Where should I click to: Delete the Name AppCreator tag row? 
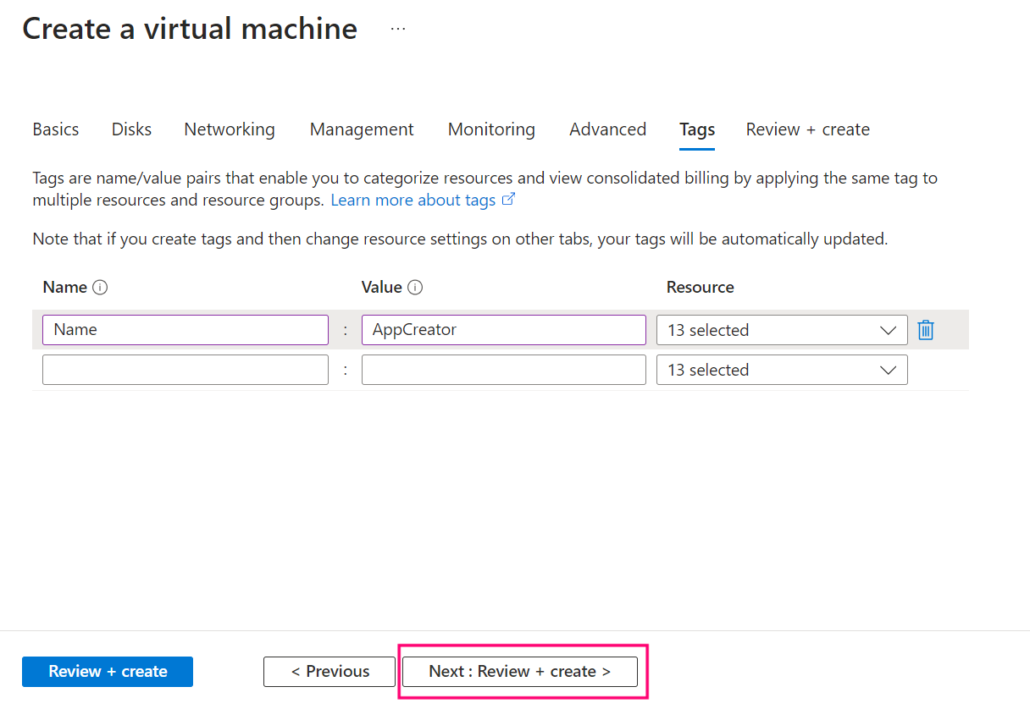click(926, 330)
